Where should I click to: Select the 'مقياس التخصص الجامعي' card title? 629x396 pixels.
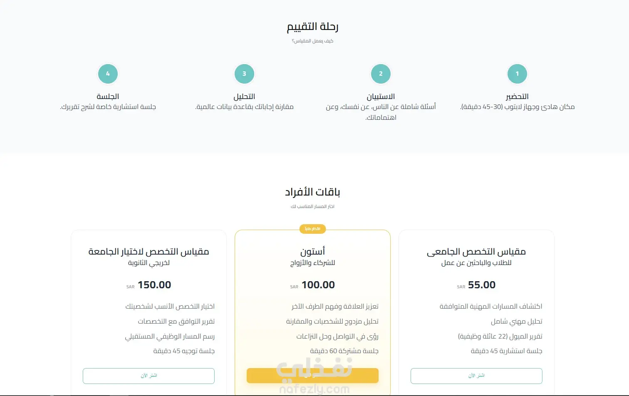tap(476, 252)
